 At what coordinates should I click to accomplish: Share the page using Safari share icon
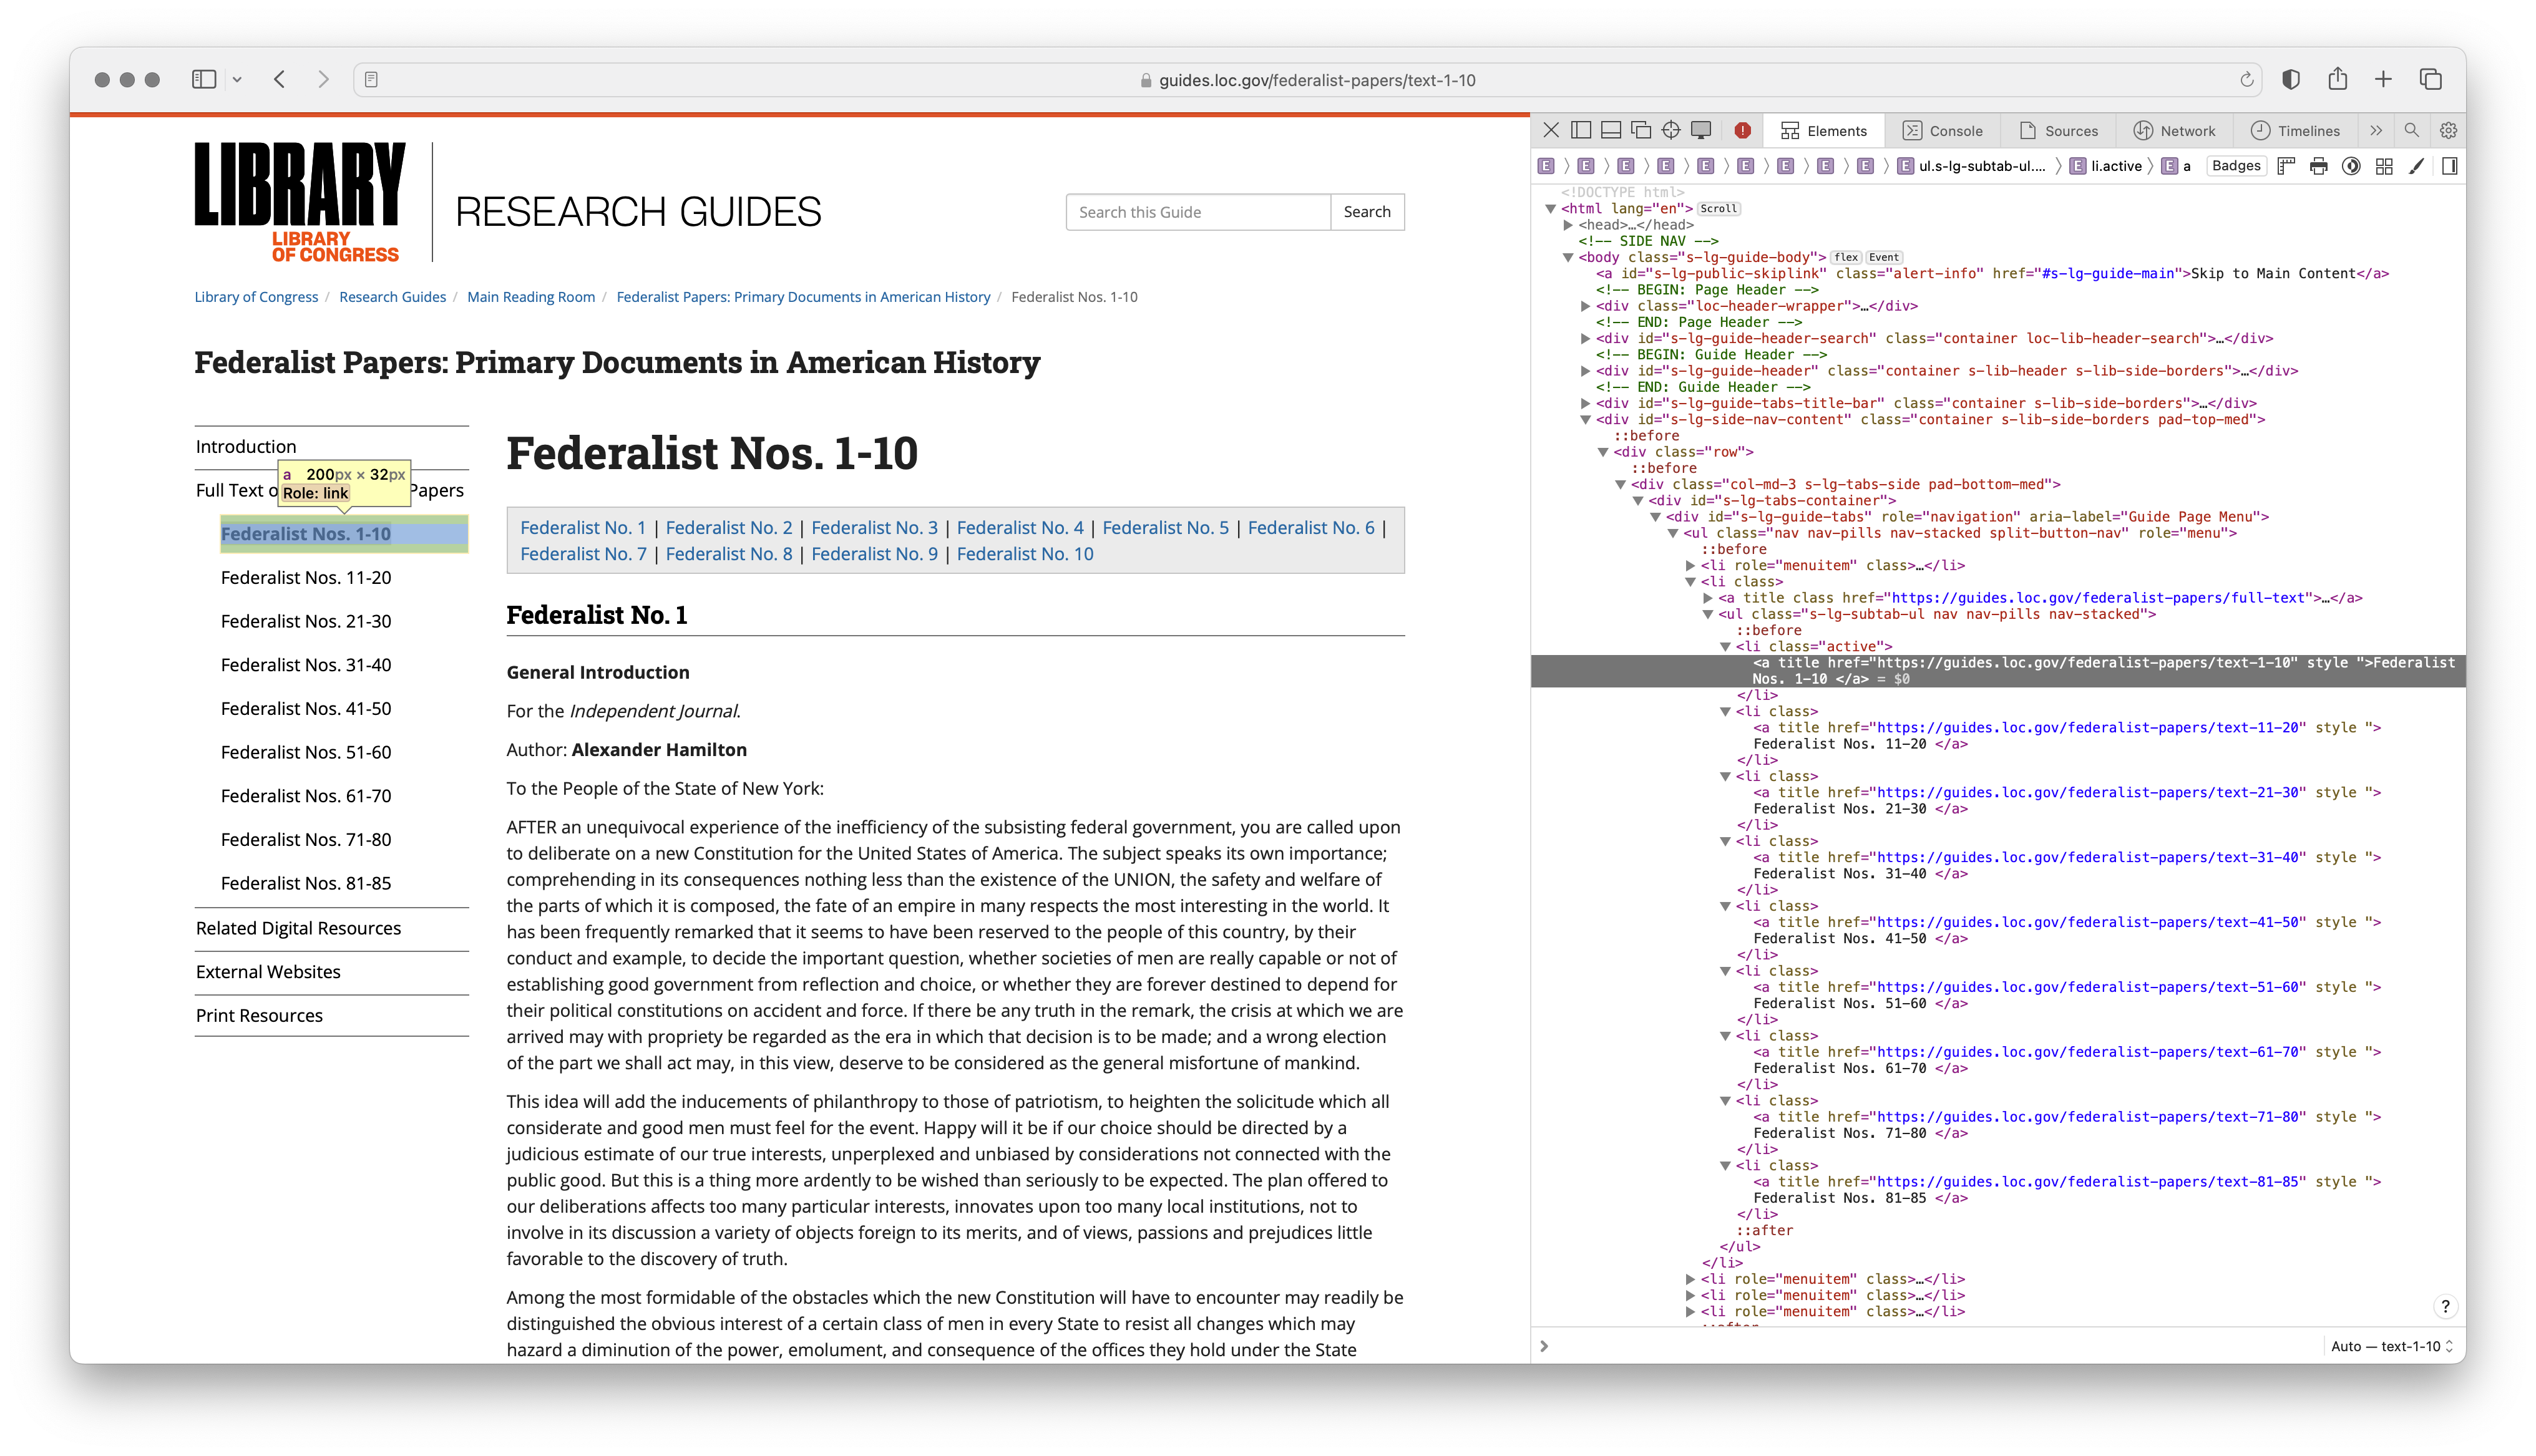(x=2338, y=79)
